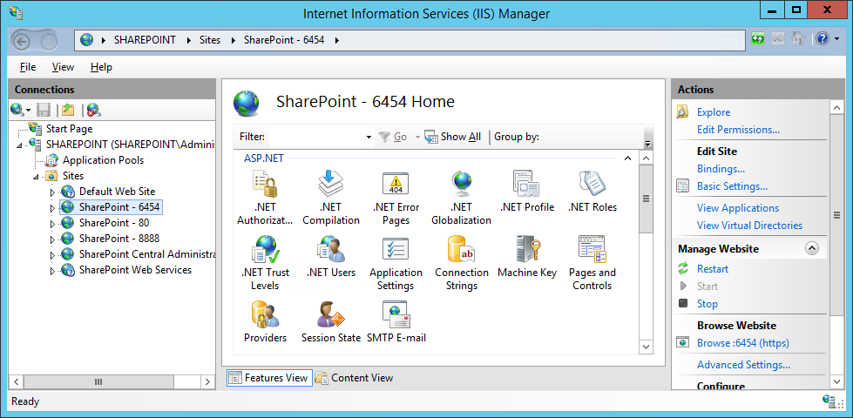Image resolution: width=853 pixels, height=418 pixels.
Task: Open the Providers feature
Action: pyautogui.click(x=265, y=322)
